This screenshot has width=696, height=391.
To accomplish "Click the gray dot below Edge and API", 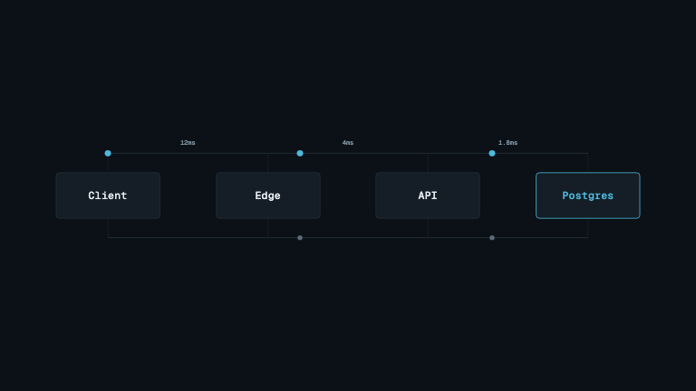I will [300, 238].
